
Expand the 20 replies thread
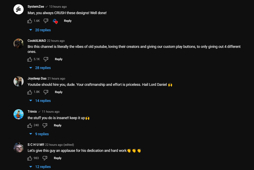point(40,30)
